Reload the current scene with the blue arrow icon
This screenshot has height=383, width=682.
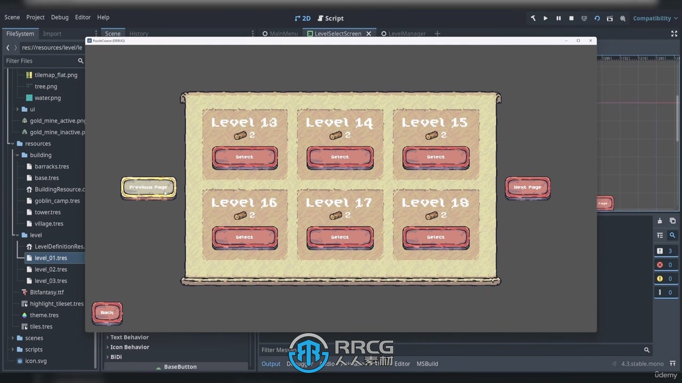click(597, 18)
